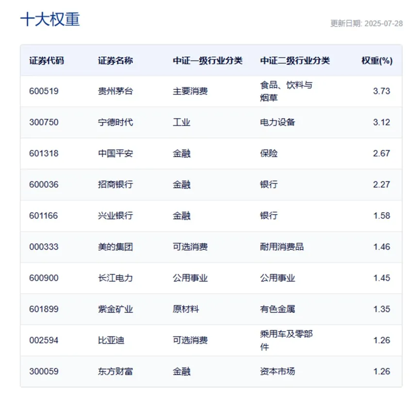Image resolution: width=420 pixels, height=398 pixels.
Task: Click weight value 1.46
Action: tap(382, 247)
